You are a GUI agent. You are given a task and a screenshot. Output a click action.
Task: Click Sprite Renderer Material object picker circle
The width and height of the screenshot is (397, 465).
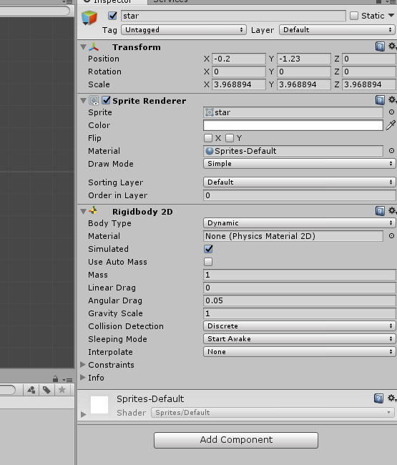[x=391, y=151]
